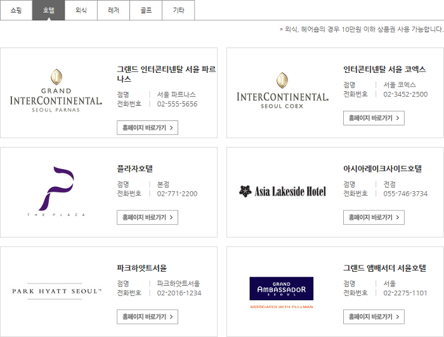Go to the 레저 tab
Viewport: 444px width, 337px height.
click(x=114, y=10)
